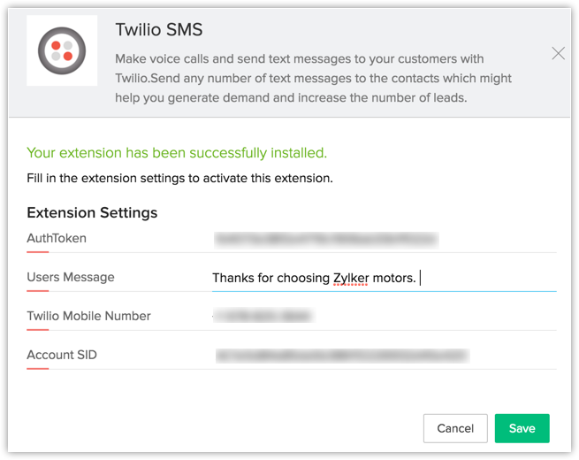Click the Twilio SMS title
This screenshot has width=579, height=460.
point(159,30)
